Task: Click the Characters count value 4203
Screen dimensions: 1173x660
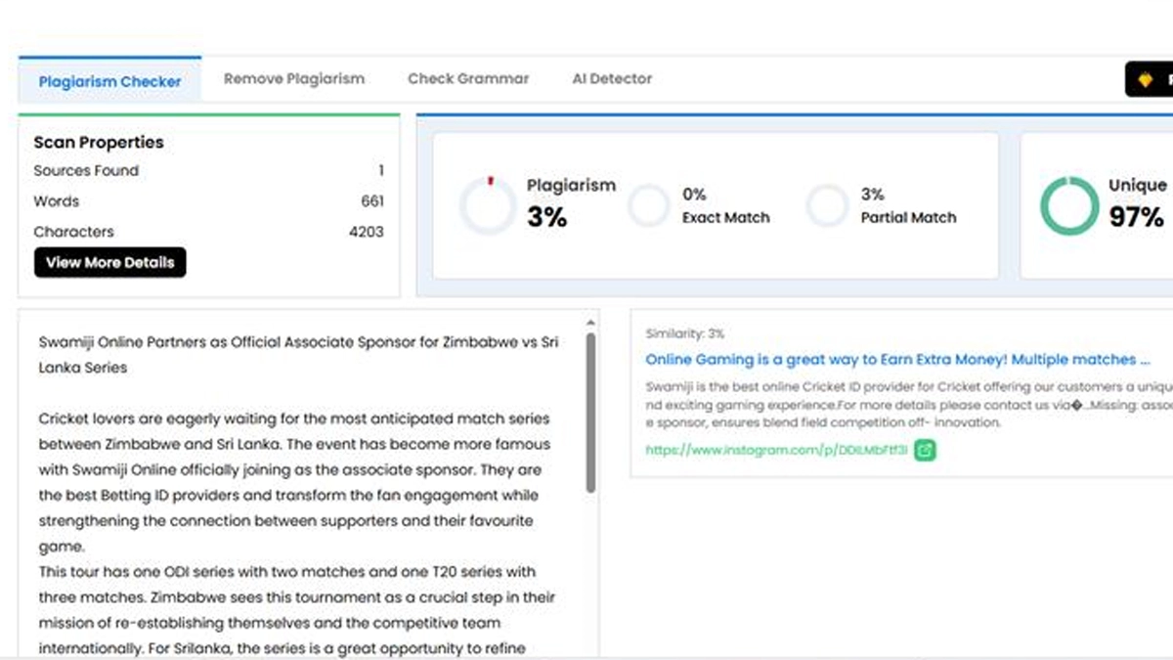Action: tap(366, 232)
